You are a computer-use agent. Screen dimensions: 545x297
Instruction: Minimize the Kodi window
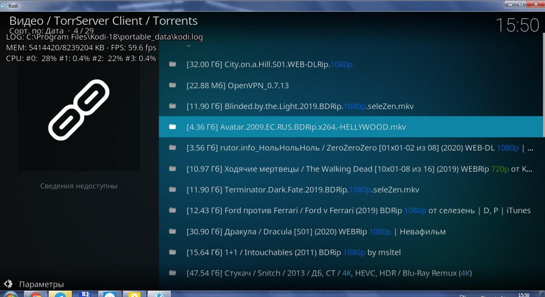(510, 4)
